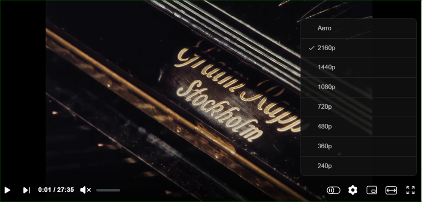
Task: Enter fullscreen mode
Action: (410, 190)
